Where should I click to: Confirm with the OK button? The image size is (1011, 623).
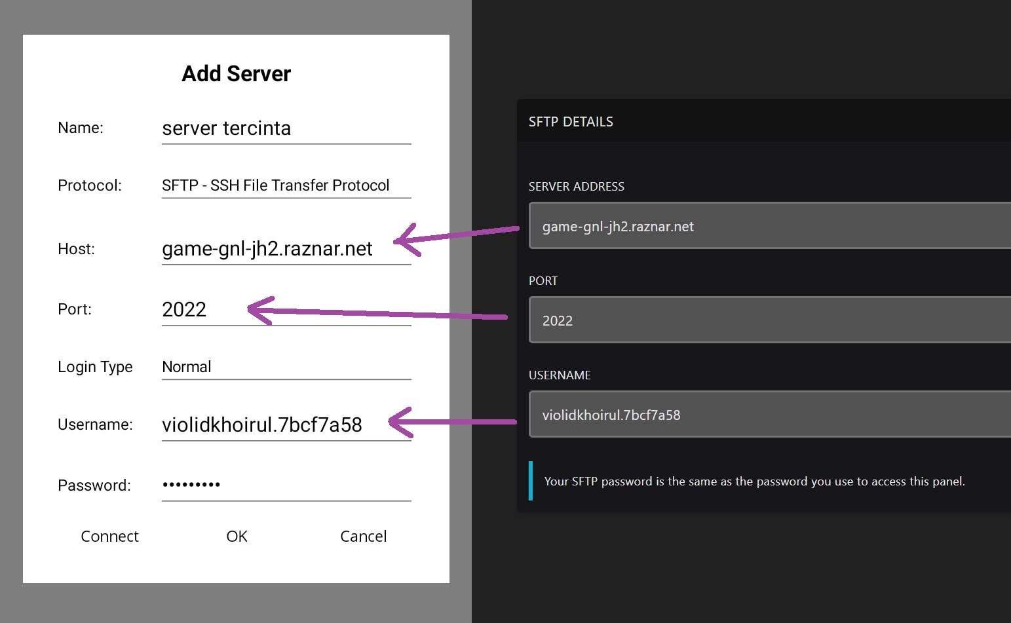tap(237, 537)
